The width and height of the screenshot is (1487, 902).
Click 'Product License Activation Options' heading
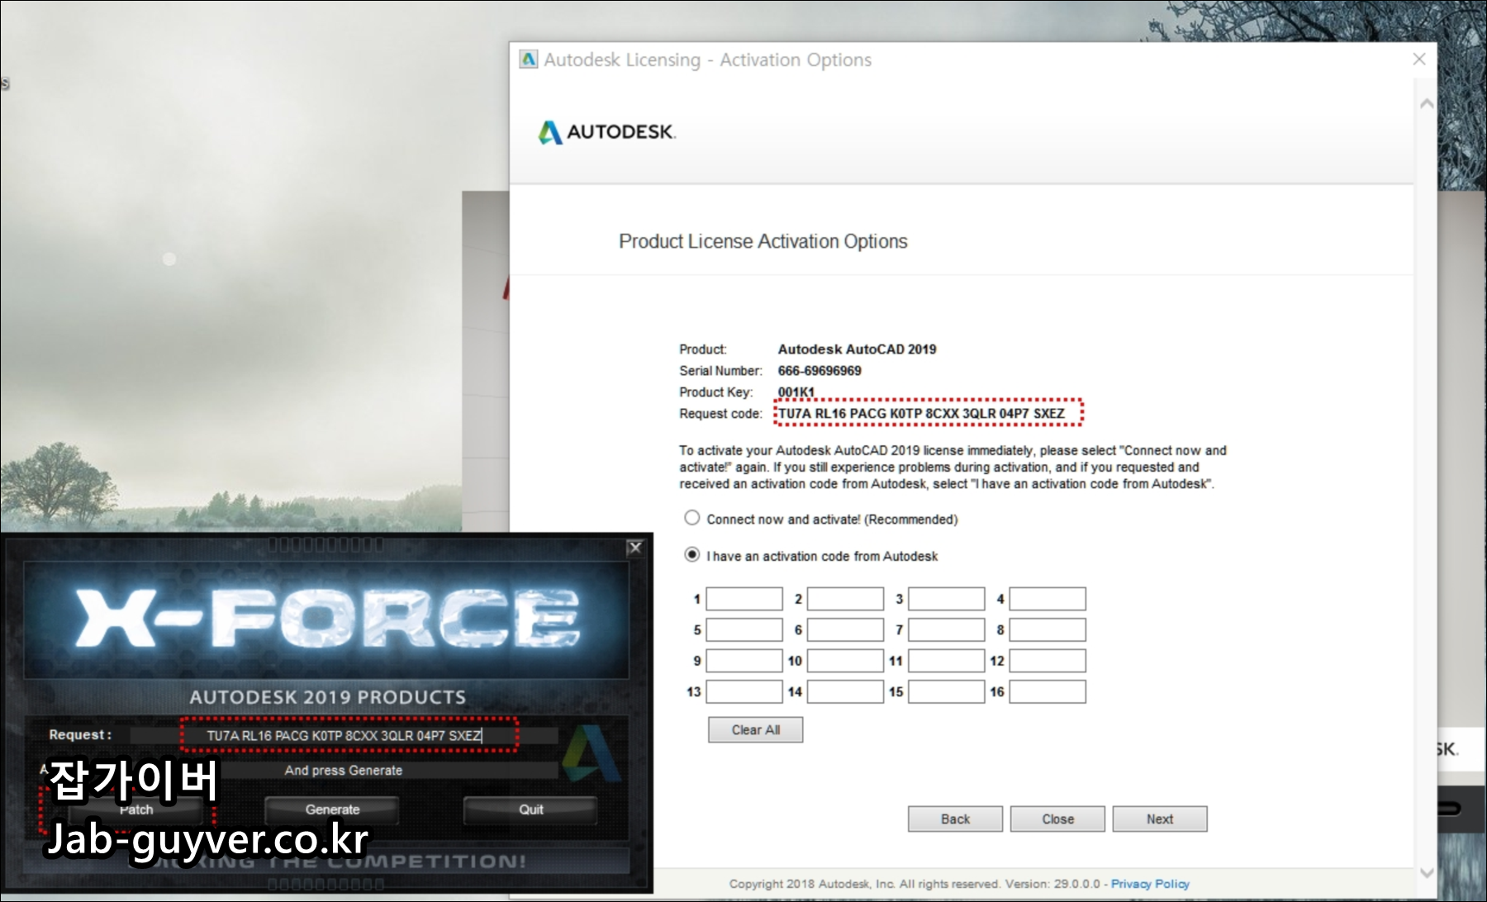click(763, 241)
